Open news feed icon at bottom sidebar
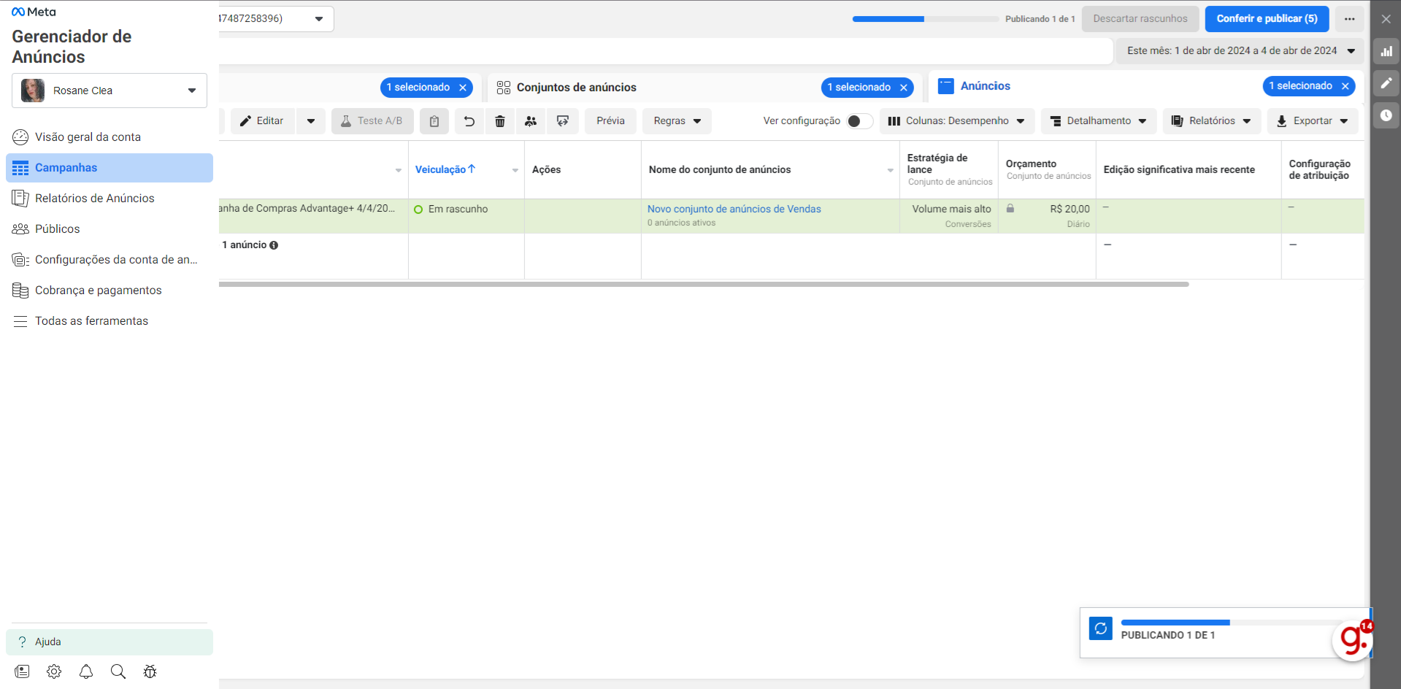Viewport: 1401px width, 689px height. tap(22, 671)
